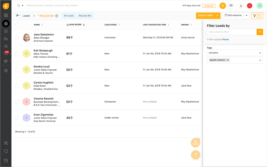Open the calendar icon in sidebar
Image resolution: width=267 pixels, height=167 pixels.
coord(6,15)
